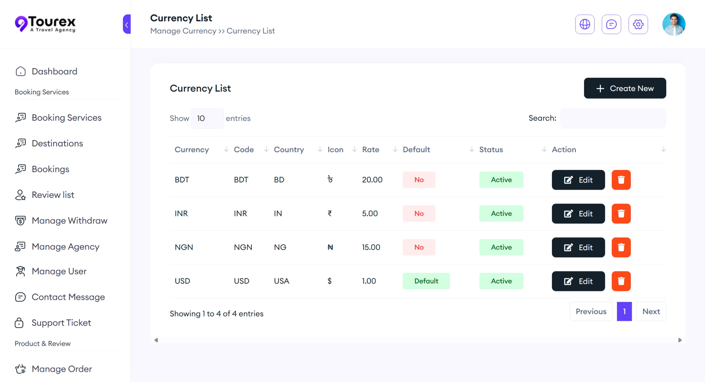Viewport: 705px width, 382px height.
Task: Open the chat message icon in header
Action: pos(611,24)
